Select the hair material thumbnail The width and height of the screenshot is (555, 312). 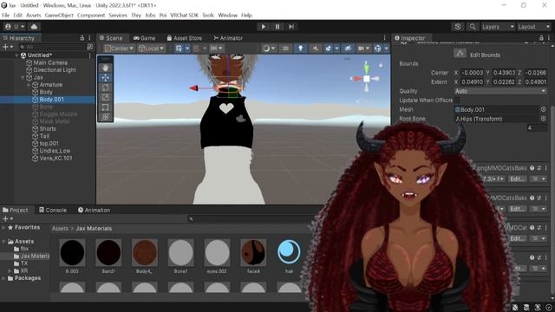point(289,252)
